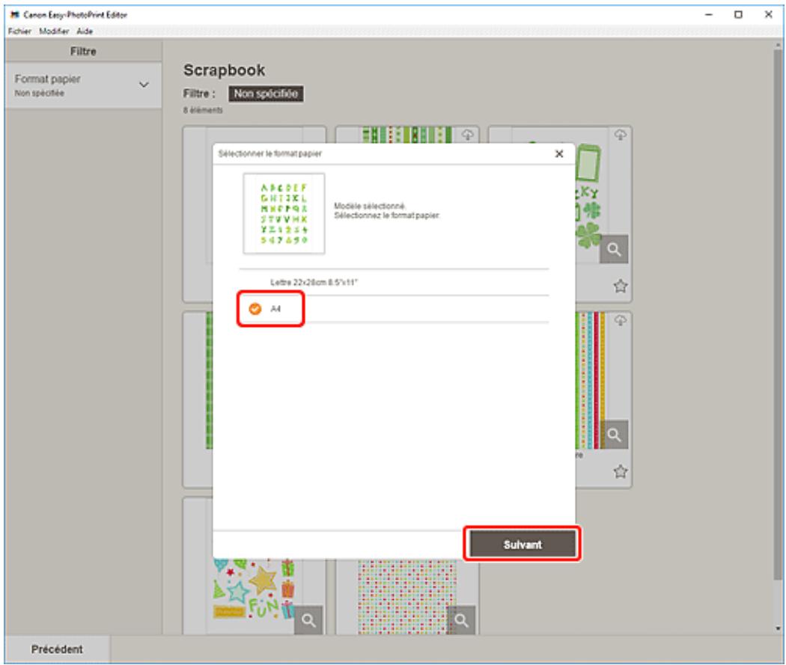This screenshot has height=665, width=786.
Task: Zoom the dotted pattern template preview
Action: 461,620
